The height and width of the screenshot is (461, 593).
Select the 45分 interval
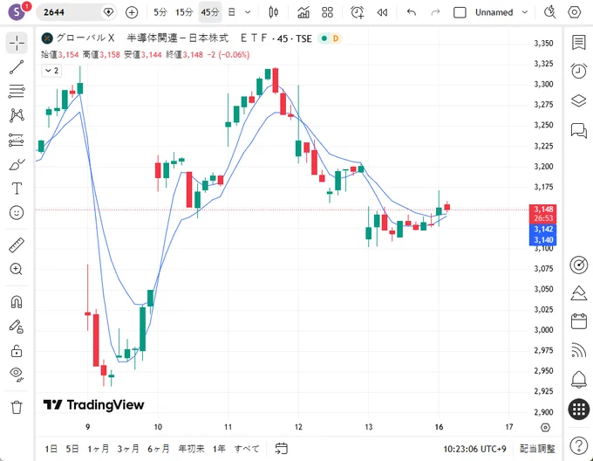210,12
